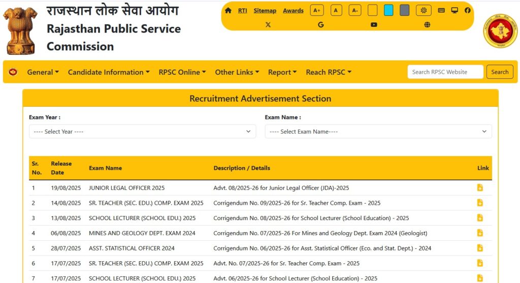Expand the Candidate Information menu

(109, 72)
